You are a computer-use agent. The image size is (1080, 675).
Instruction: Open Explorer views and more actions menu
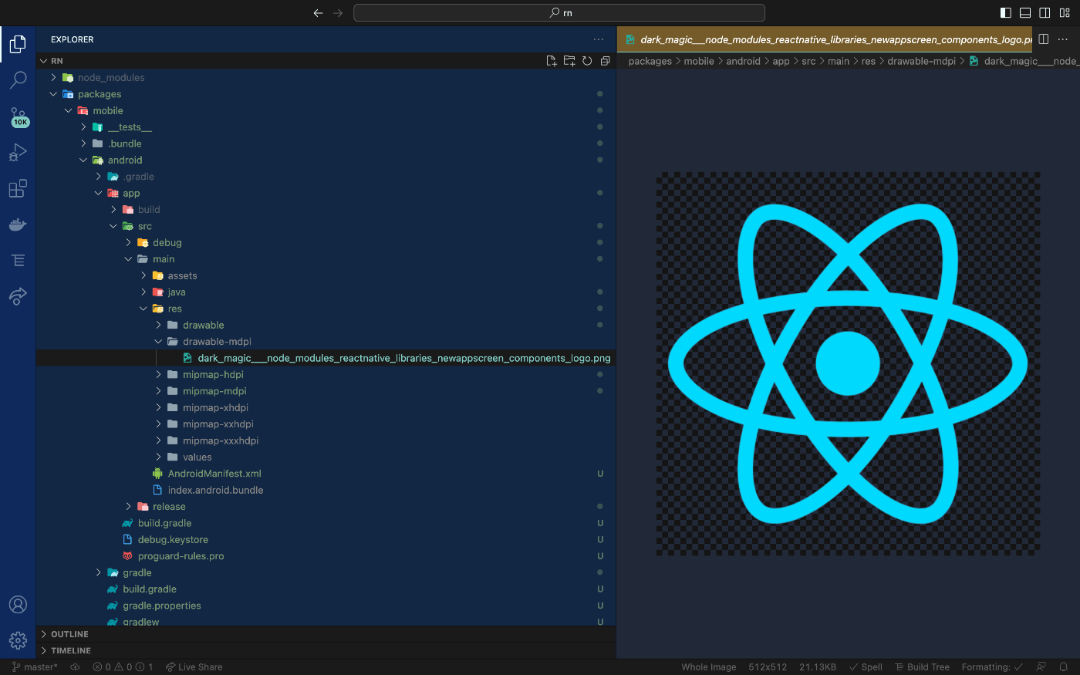(x=599, y=39)
